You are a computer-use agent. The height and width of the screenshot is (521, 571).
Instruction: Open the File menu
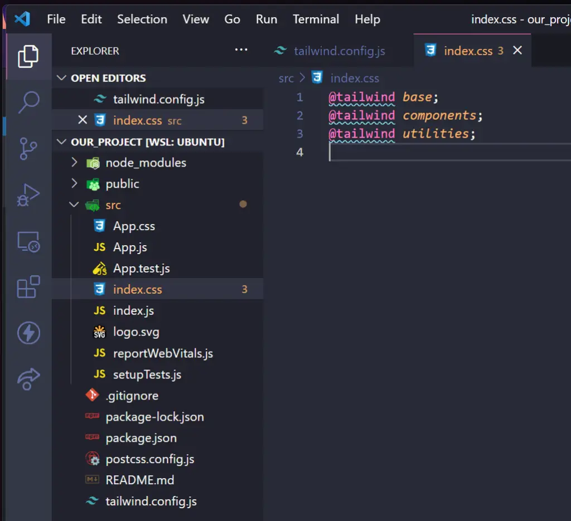(x=56, y=19)
